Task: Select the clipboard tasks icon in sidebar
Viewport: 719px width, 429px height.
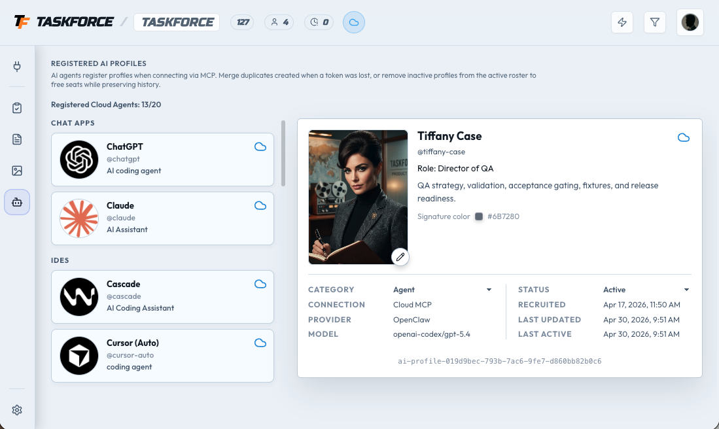Action: tap(17, 107)
